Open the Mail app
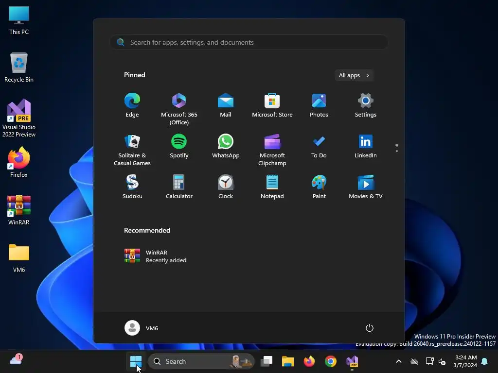Screen dimensions: 498x373 pyautogui.click(x=226, y=105)
